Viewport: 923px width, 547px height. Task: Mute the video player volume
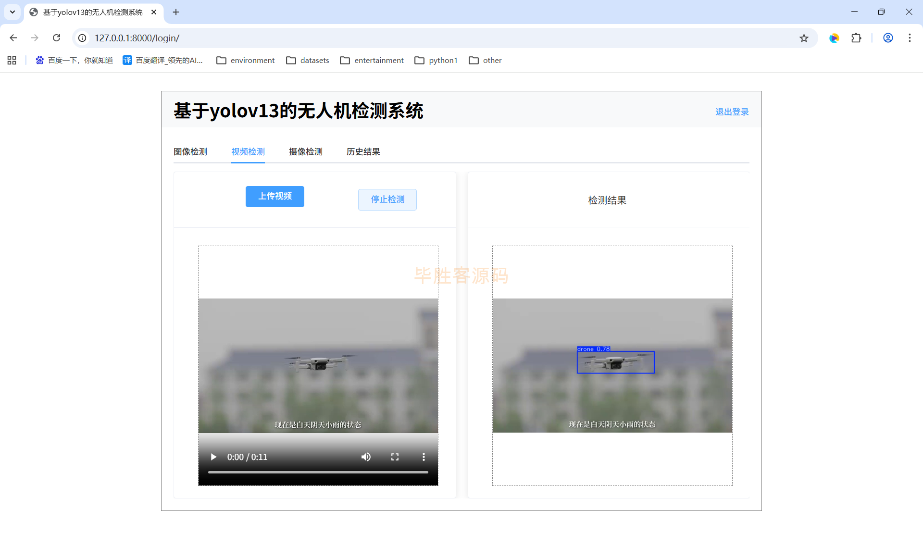click(x=366, y=457)
